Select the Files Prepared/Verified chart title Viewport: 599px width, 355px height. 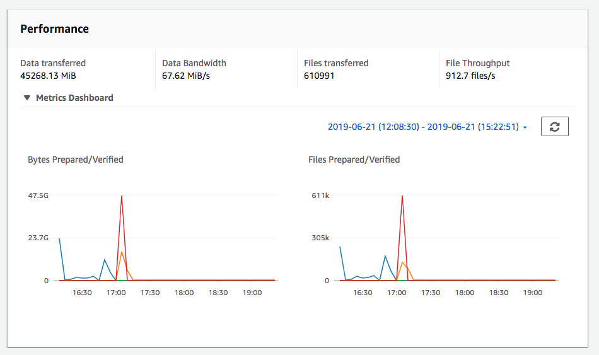tap(354, 160)
